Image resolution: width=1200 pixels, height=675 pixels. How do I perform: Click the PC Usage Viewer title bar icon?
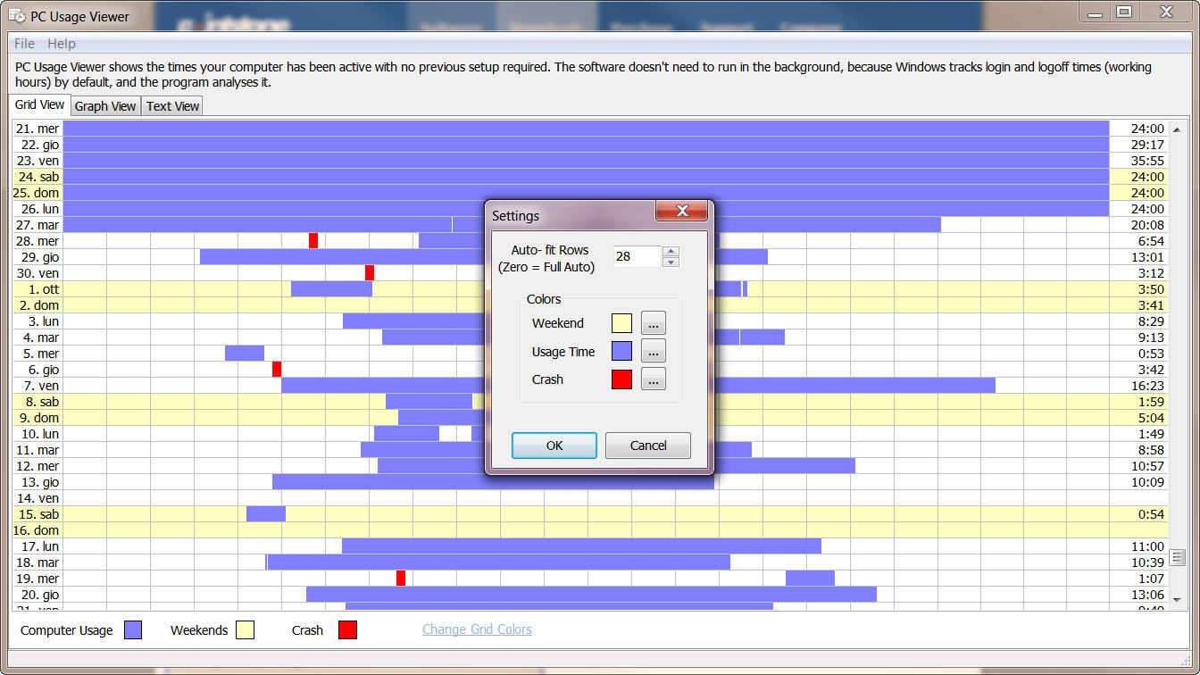pyautogui.click(x=17, y=16)
